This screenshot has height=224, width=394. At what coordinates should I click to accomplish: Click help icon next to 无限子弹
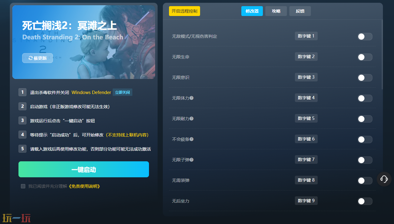click(191, 160)
